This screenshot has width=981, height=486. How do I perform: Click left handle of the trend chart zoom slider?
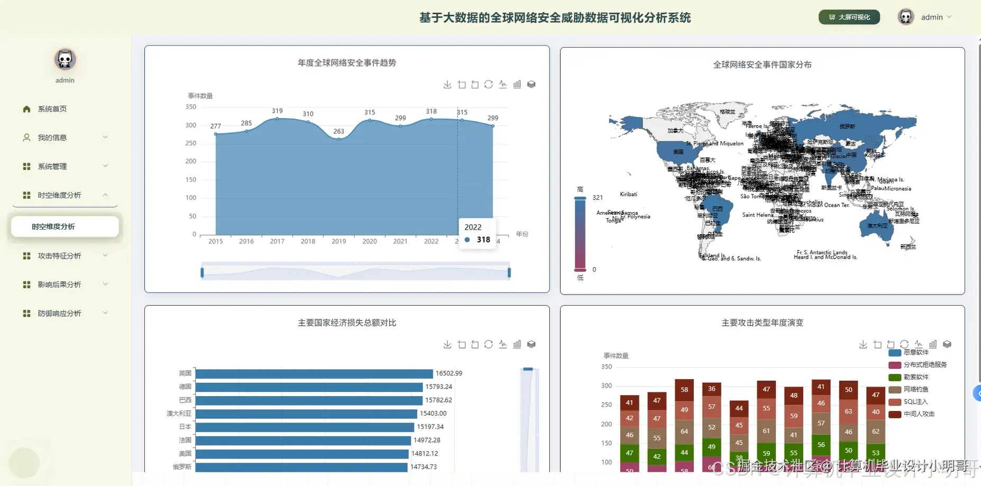click(x=202, y=272)
